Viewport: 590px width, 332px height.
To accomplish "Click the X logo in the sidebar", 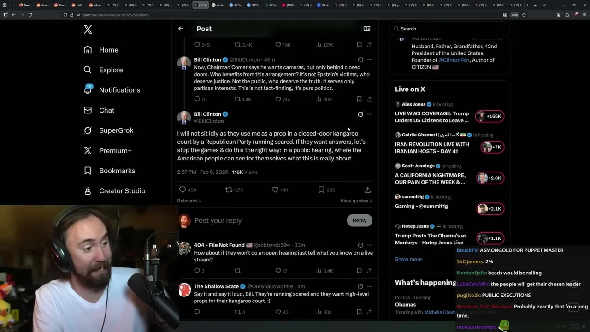I will [88, 30].
